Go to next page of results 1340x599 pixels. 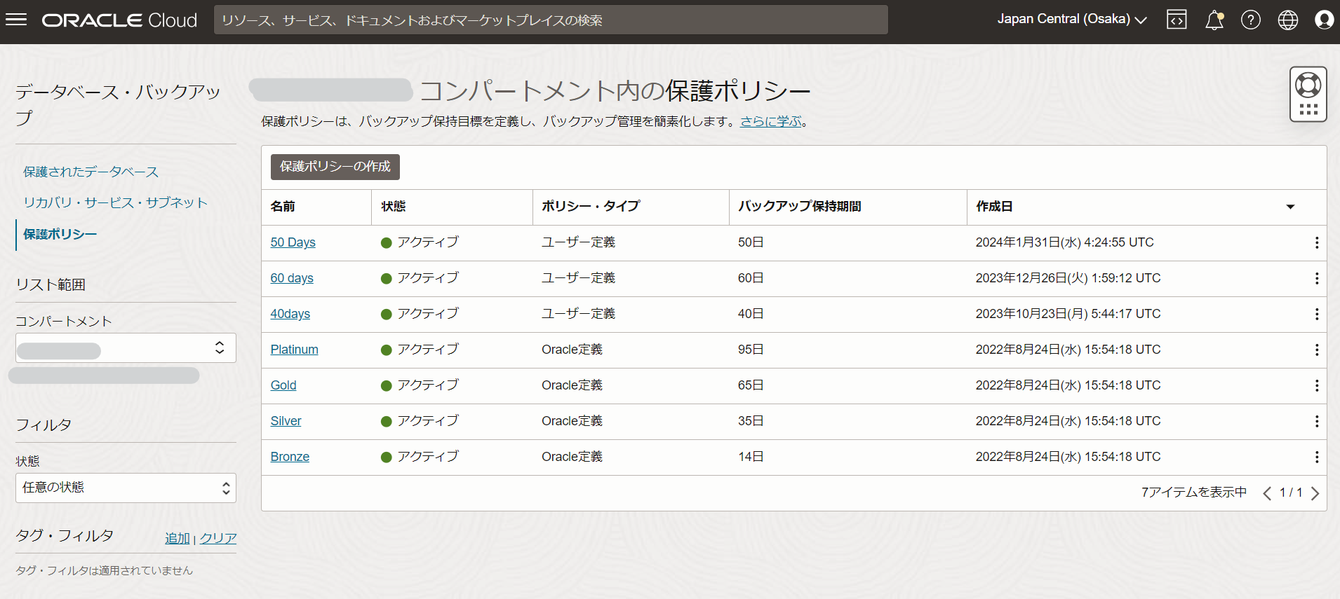[1315, 493]
